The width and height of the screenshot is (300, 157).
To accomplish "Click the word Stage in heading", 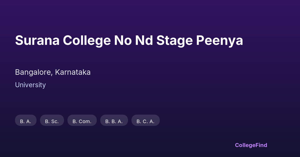I will pos(174,41).
